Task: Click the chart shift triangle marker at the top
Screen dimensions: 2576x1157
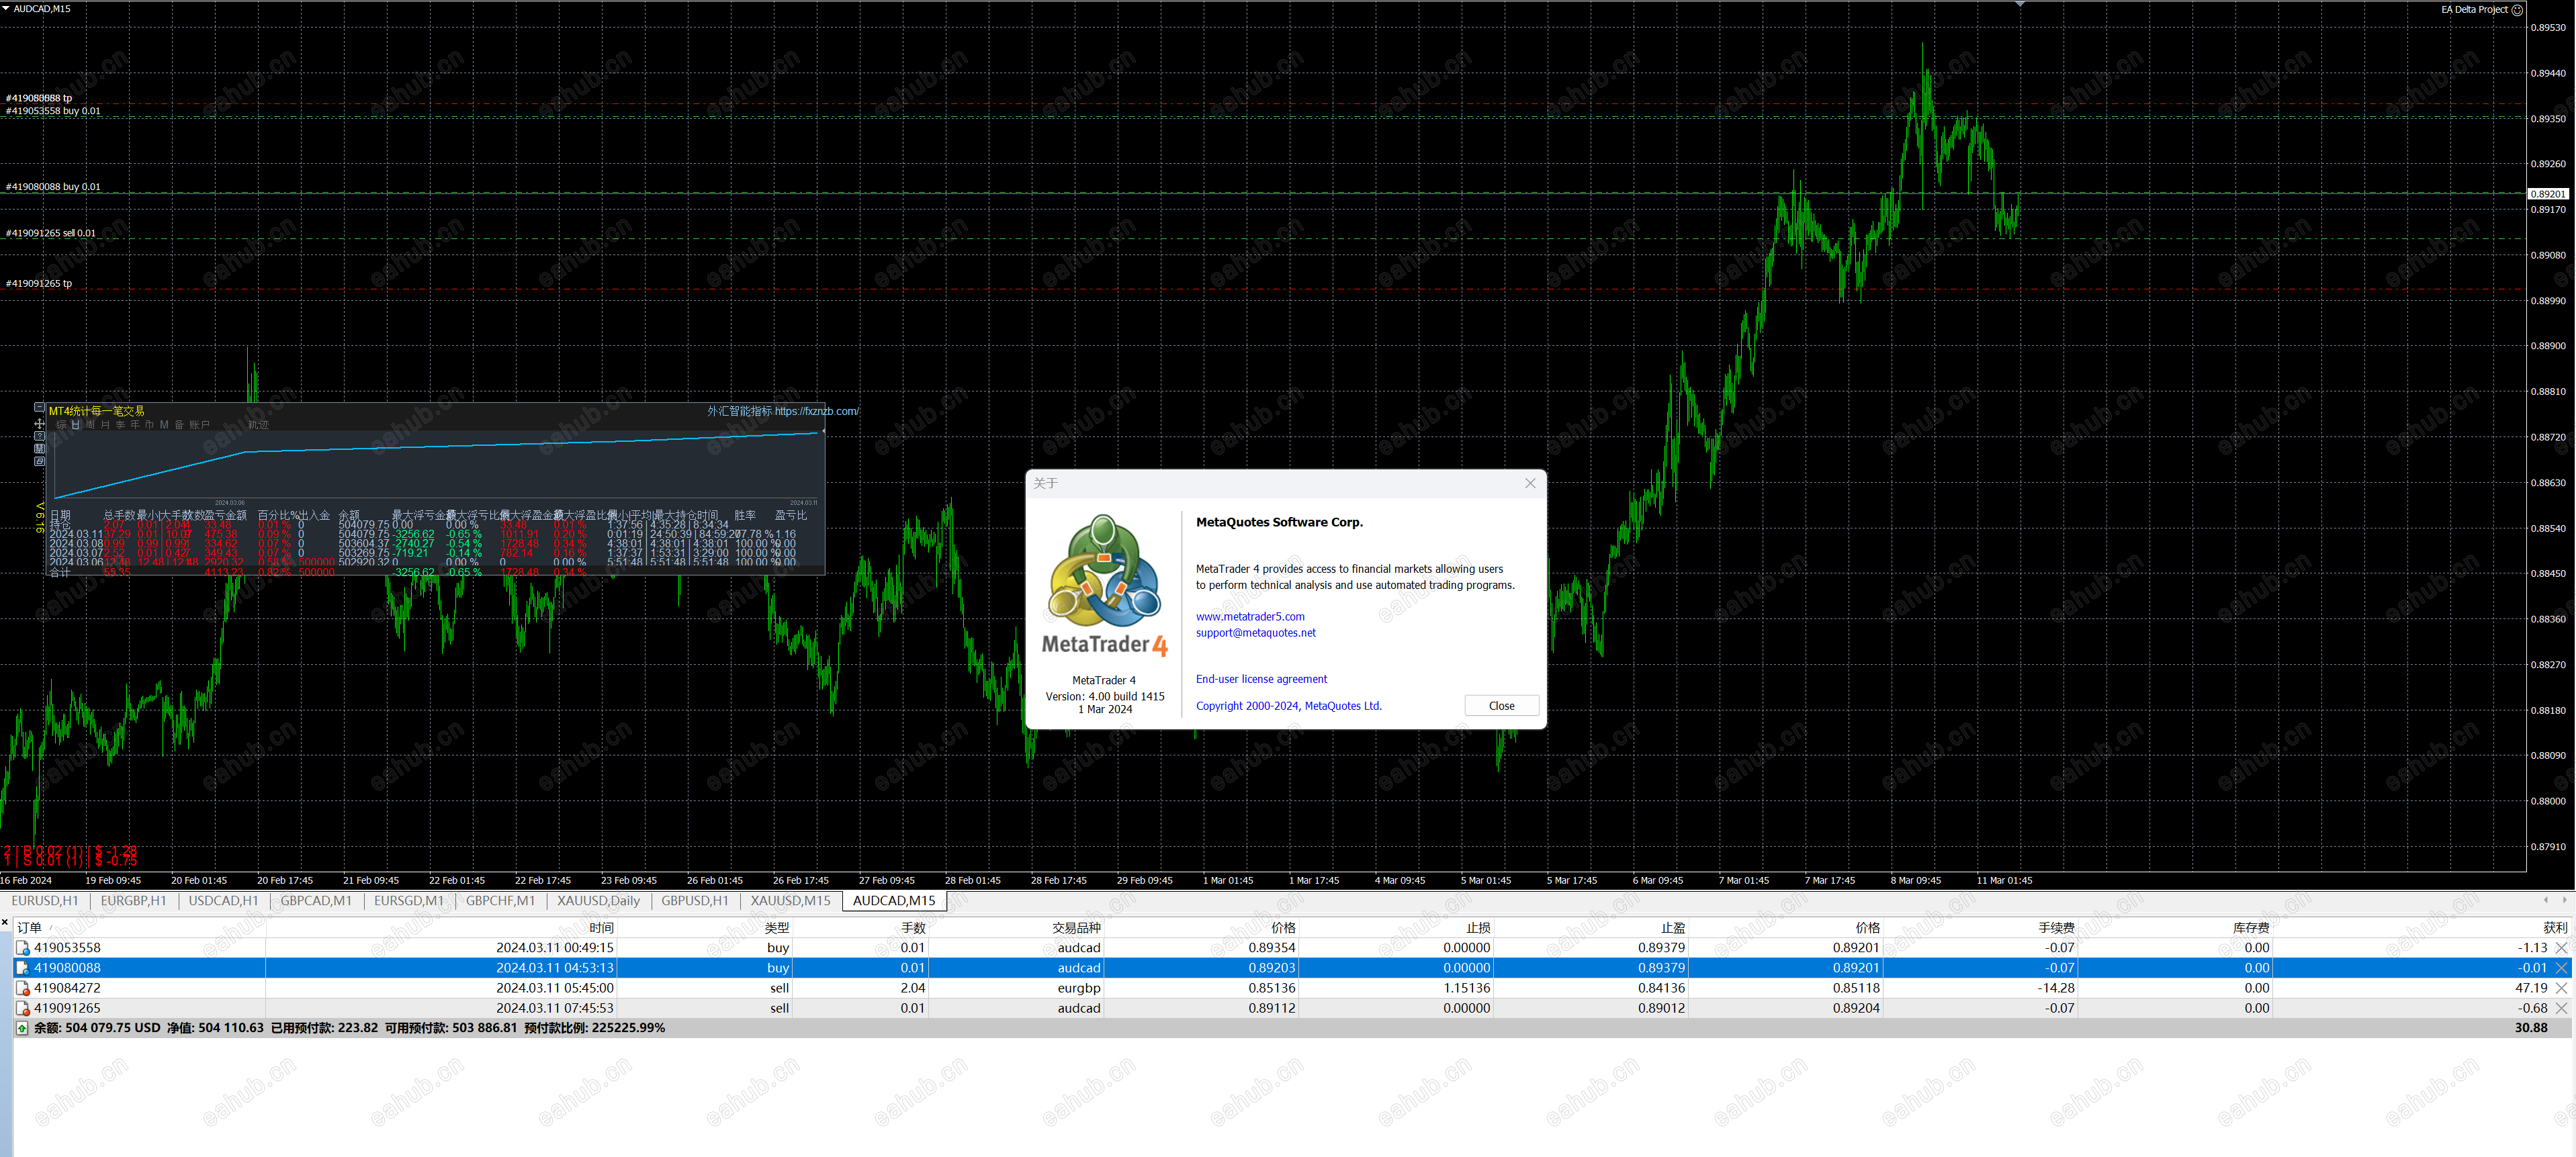Action: (2020, 5)
